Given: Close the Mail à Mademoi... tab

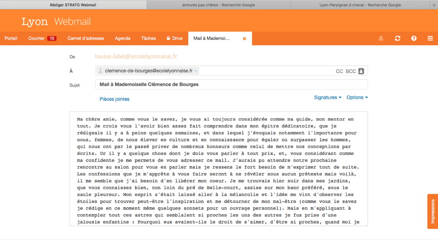Looking at the screenshot, I should (245, 39).
